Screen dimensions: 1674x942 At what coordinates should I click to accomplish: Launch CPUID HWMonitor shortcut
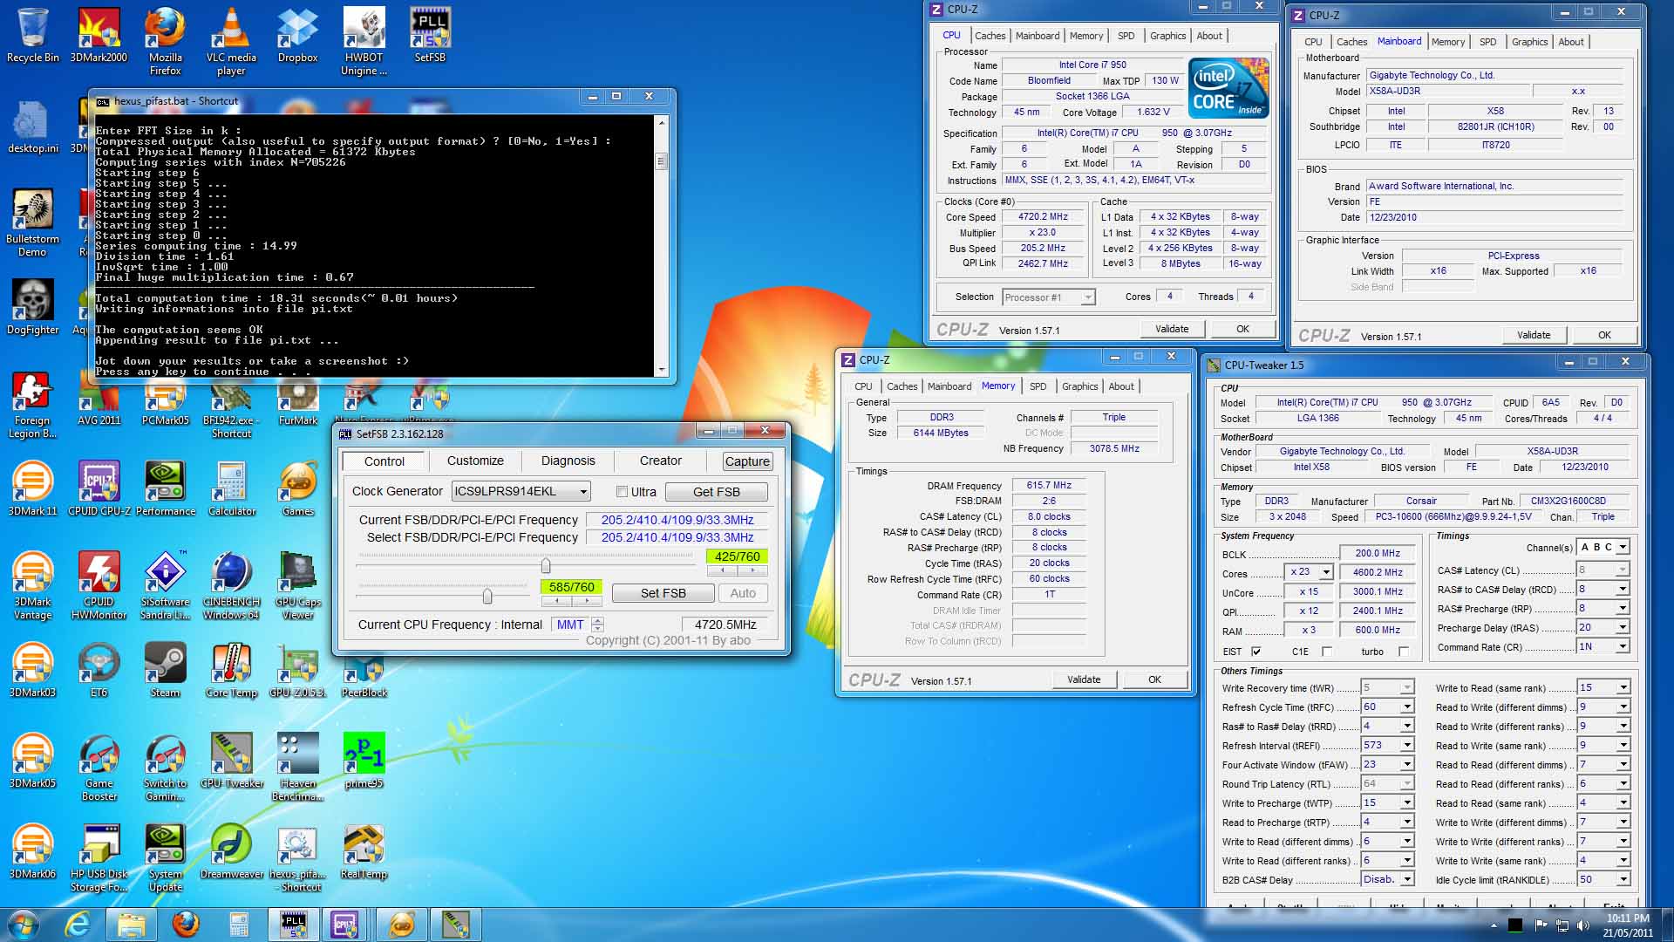point(99,586)
